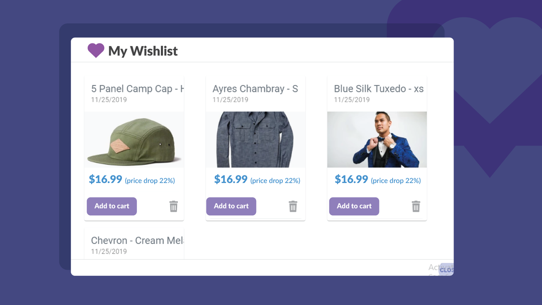Delete the 5 Panel Camp Cap item
This screenshot has height=305, width=542.
point(174,207)
